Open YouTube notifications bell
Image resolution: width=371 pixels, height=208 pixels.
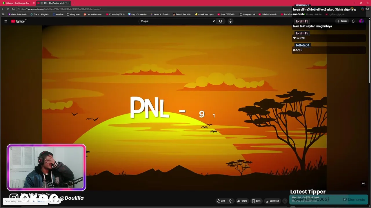pyautogui.click(x=353, y=21)
